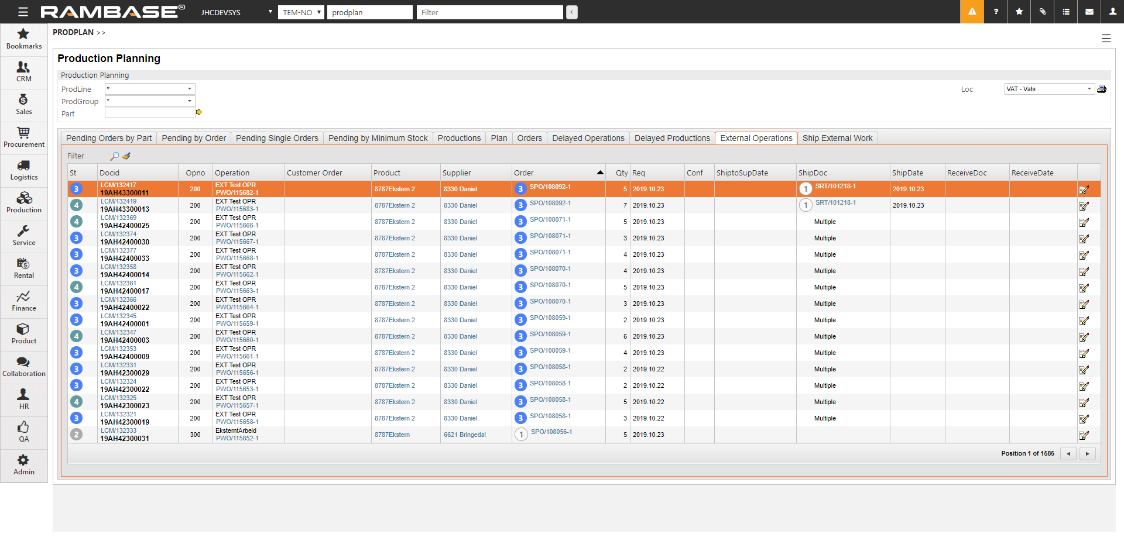Click the printer icon beside Loc field
The width and height of the screenshot is (1124, 548).
(x=1102, y=89)
